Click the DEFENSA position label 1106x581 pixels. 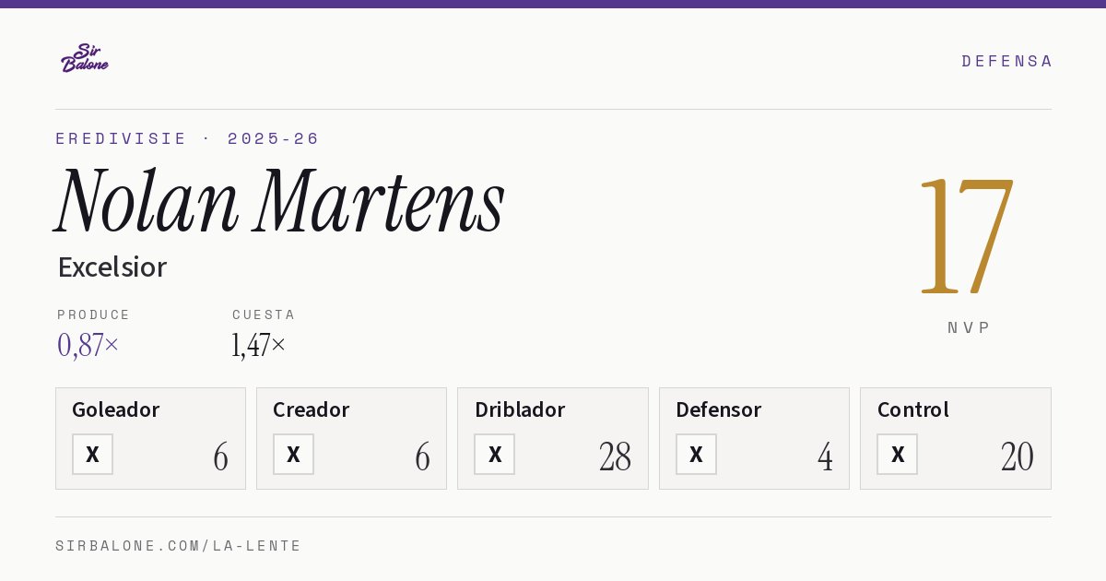tap(1006, 61)
